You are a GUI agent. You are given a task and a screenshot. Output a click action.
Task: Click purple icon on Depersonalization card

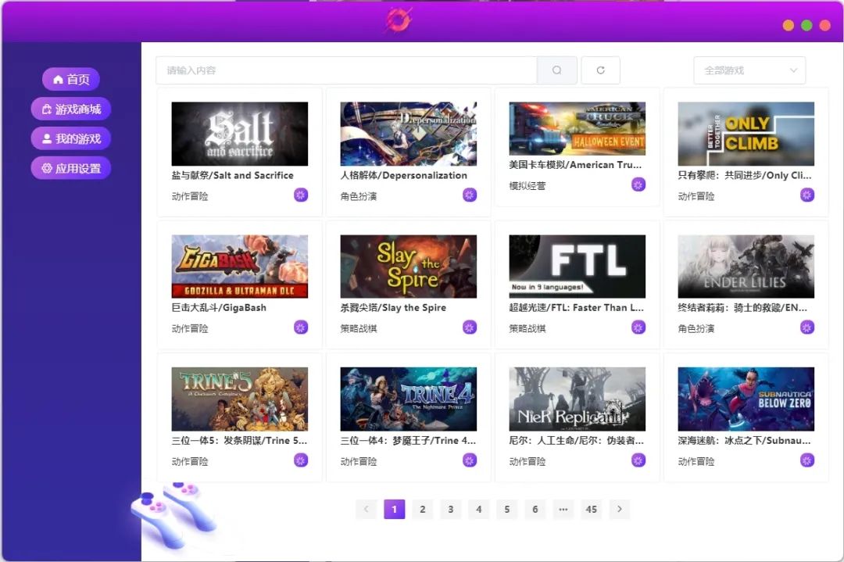[x=470, y=195]
